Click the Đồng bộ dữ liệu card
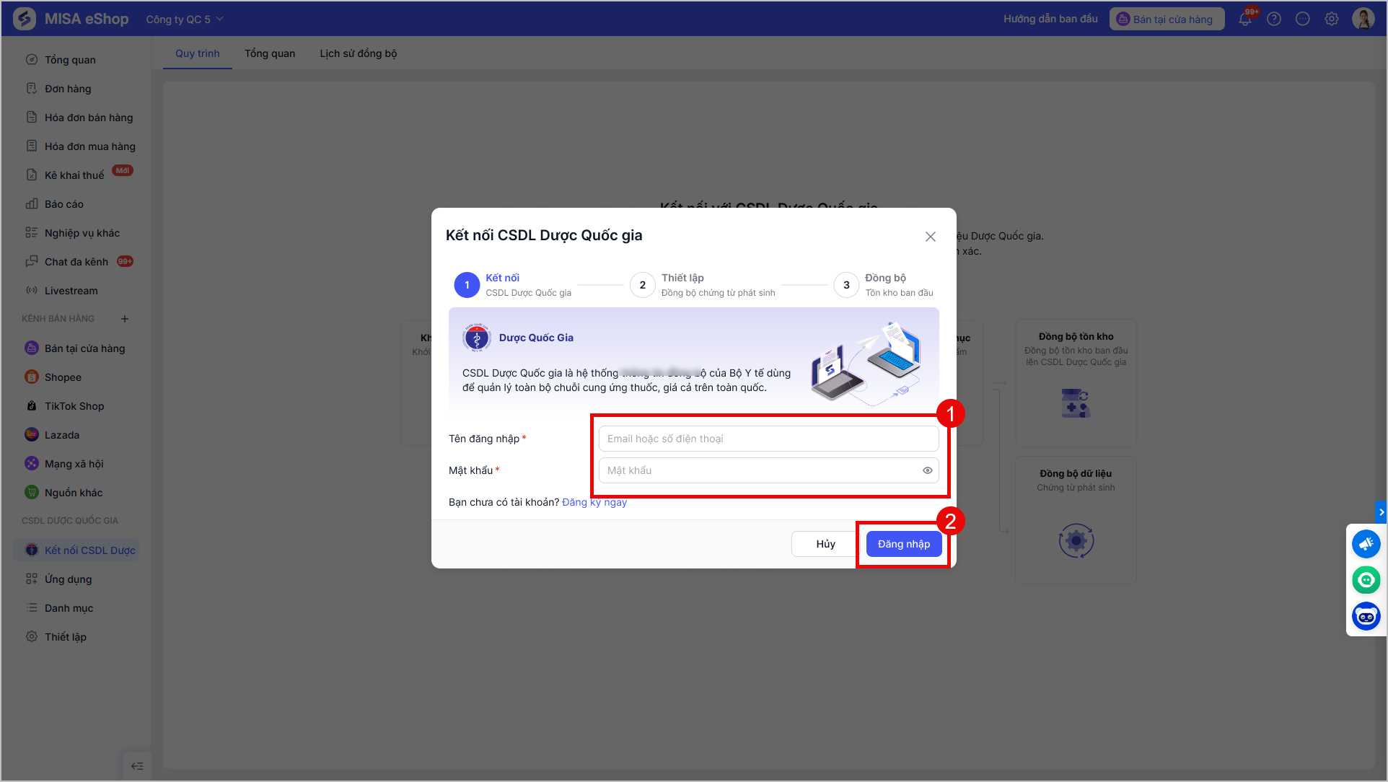The width and height of the screenshot is (1388, 782). click(1076, 519)
